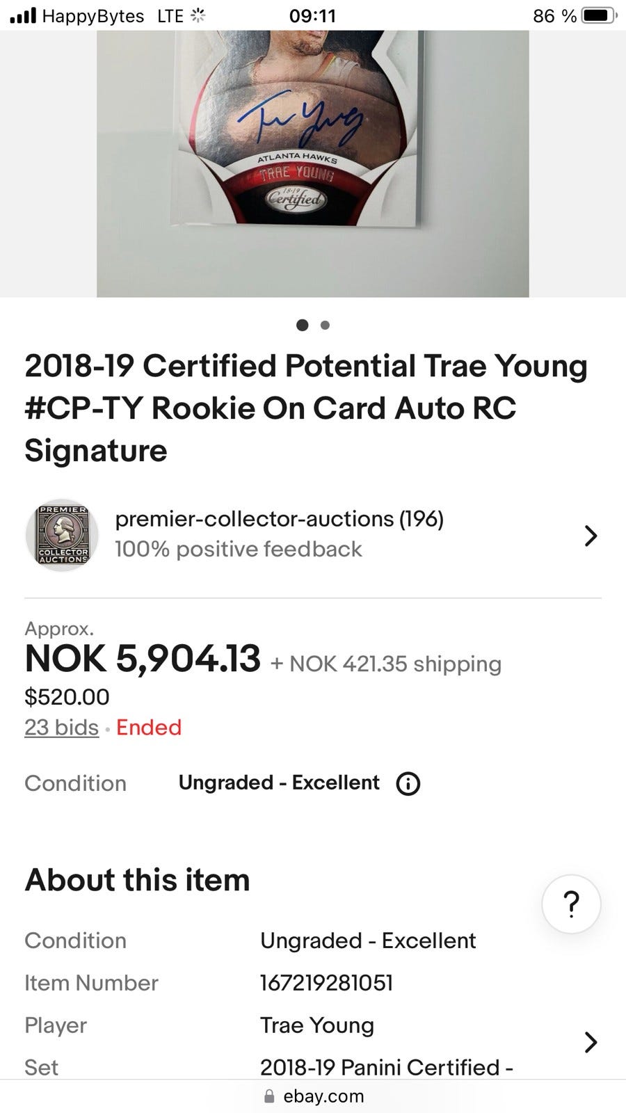Tap the item number 167219281051
Screen dimensions: 626x1113
coord(326,983)
